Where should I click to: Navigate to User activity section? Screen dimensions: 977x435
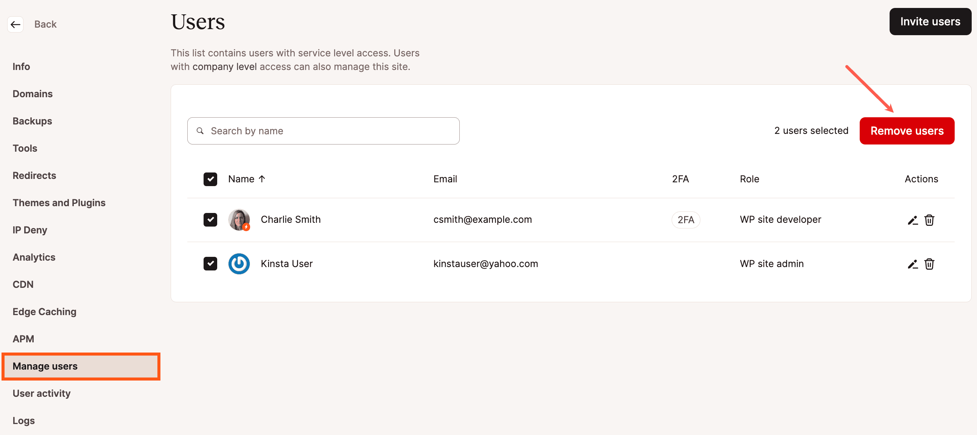42,393
